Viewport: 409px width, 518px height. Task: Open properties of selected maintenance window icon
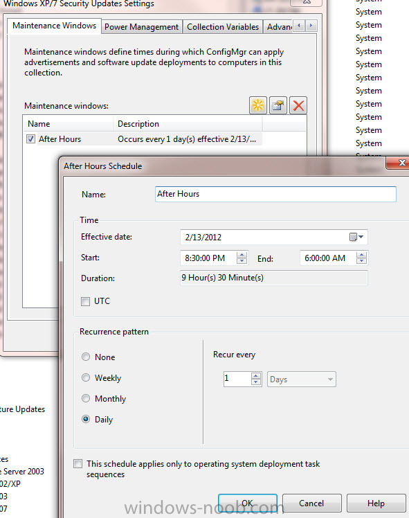[x=278, y=105]
